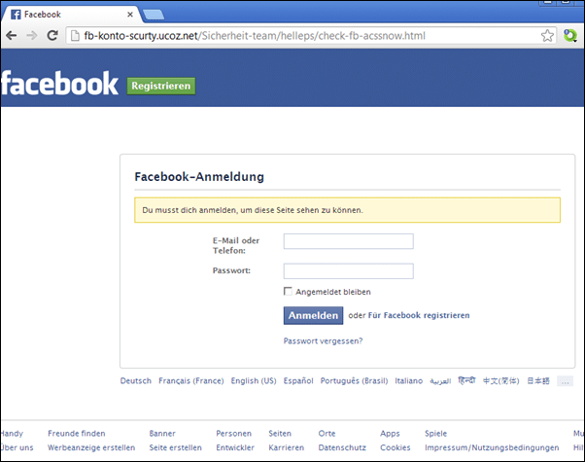Click the green extension icon in toolbar
585x462 pixels.
(x=570, y=36)
